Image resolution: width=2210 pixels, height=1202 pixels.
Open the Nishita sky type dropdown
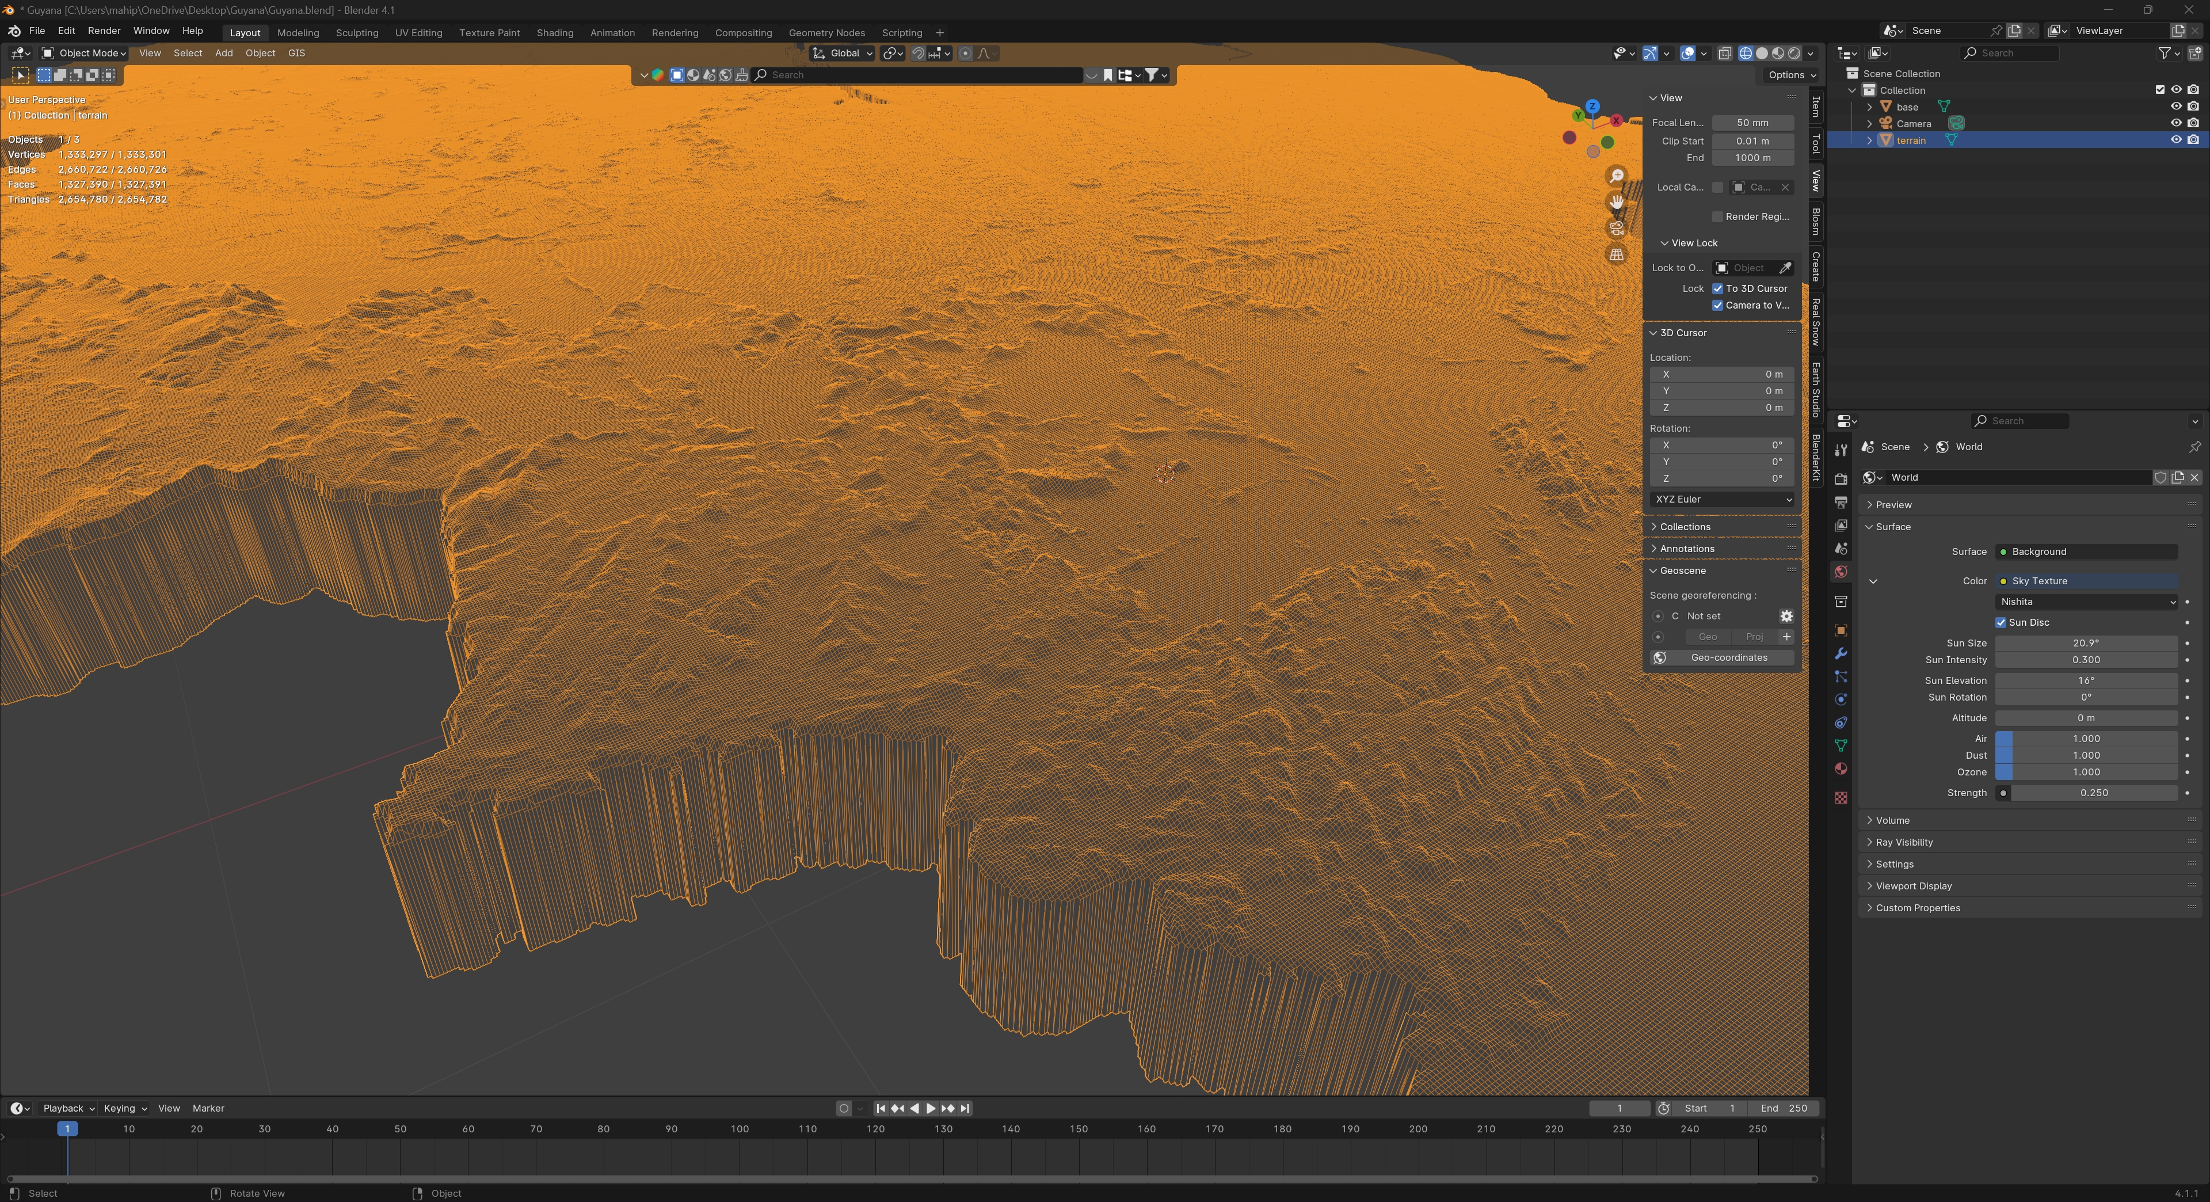tap(2086, 602)
